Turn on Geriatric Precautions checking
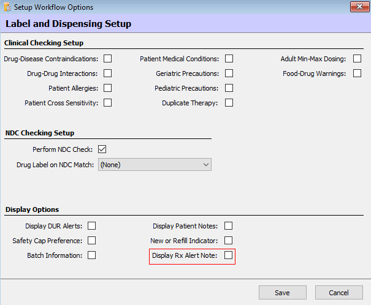The height and width of the screenshot is (305, 371). pyautogui.click(x=229, y=73)
